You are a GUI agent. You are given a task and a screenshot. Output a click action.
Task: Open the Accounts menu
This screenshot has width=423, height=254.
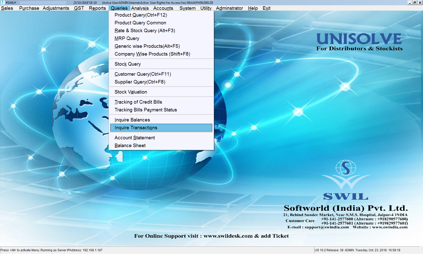[x=163, y=8]
